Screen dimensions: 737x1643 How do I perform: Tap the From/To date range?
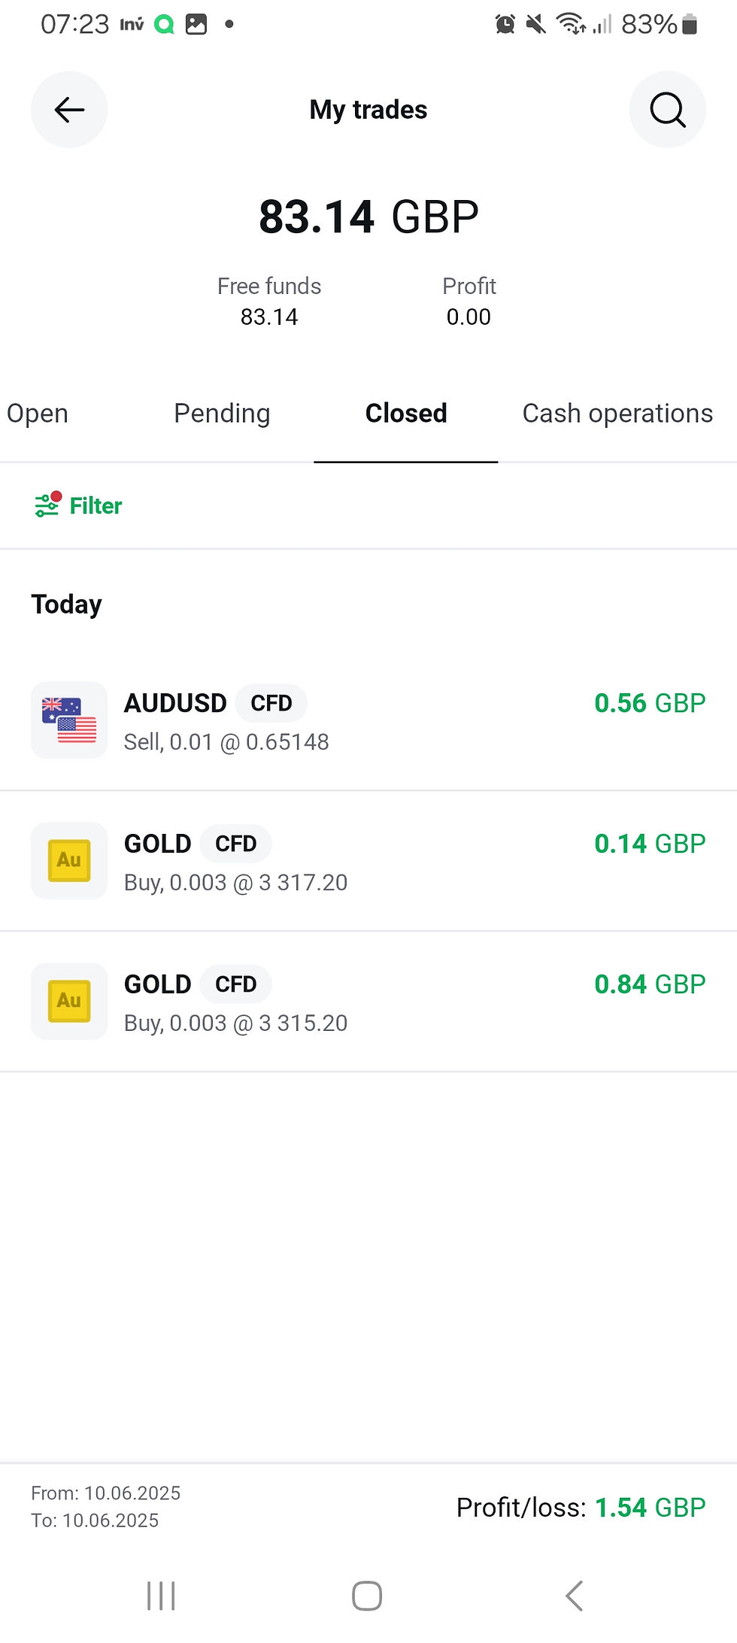click(106, 1507)
